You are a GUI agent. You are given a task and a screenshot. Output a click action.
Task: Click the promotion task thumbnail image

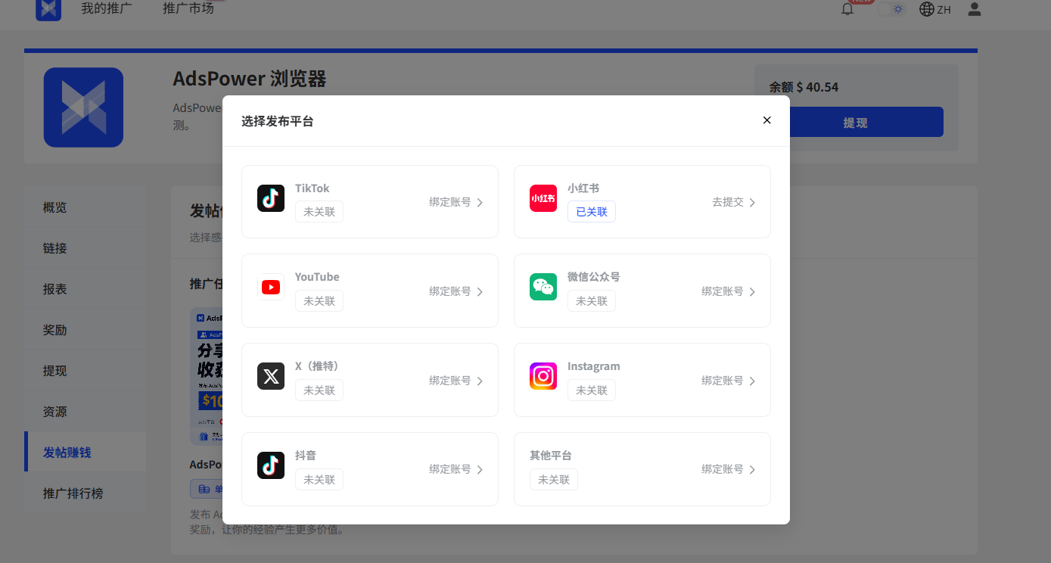click(206, 375)
